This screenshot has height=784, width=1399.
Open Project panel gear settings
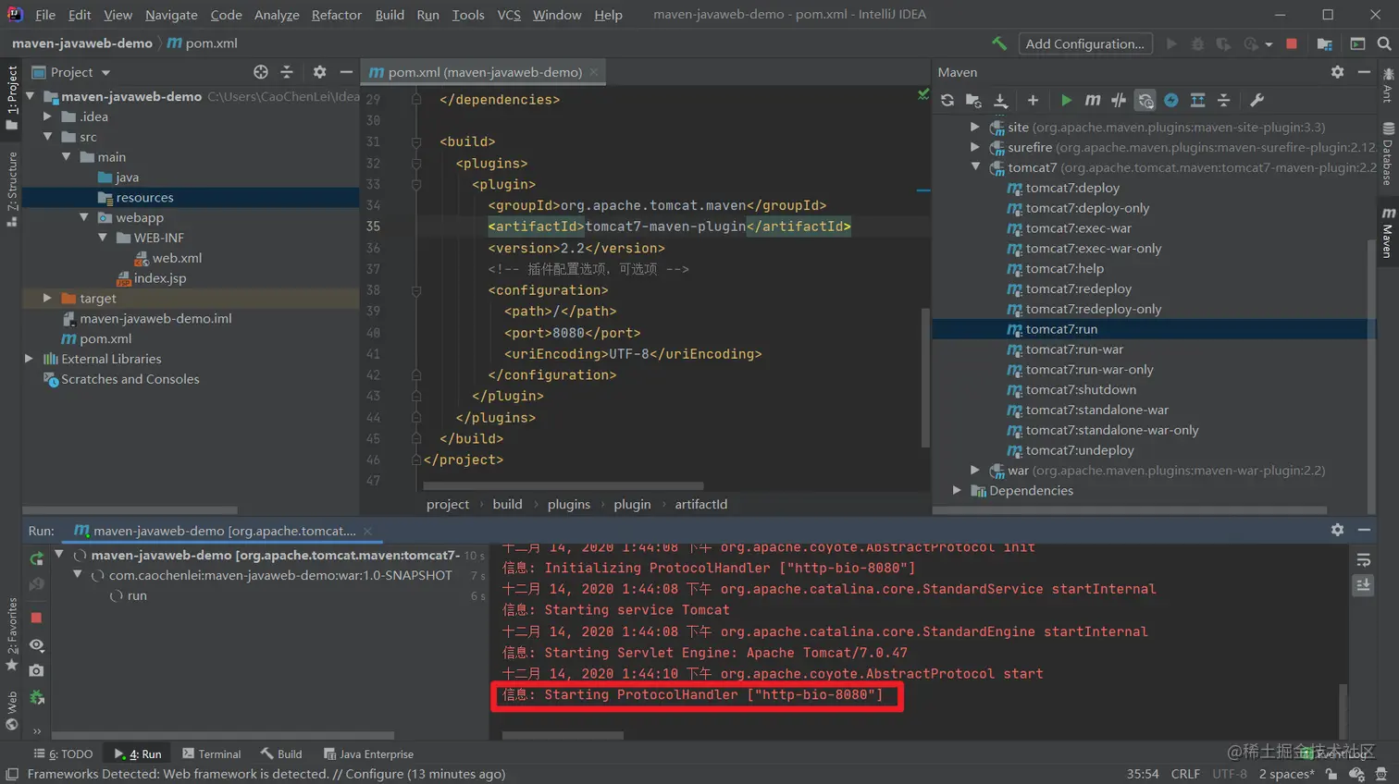[319, 72]
